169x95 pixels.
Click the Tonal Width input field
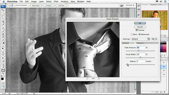point(141,54)
